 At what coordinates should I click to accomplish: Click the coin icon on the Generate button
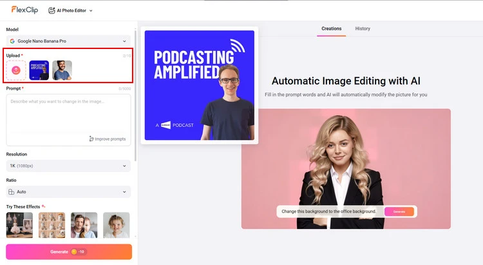(74, 251)
